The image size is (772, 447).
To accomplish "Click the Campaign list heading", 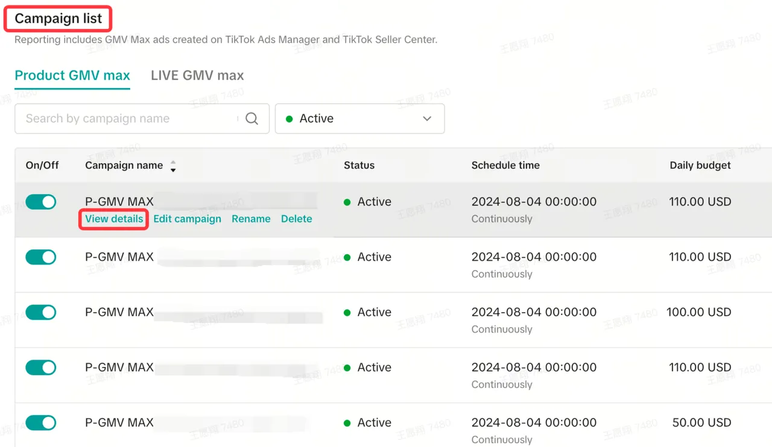I will (59, 19).
